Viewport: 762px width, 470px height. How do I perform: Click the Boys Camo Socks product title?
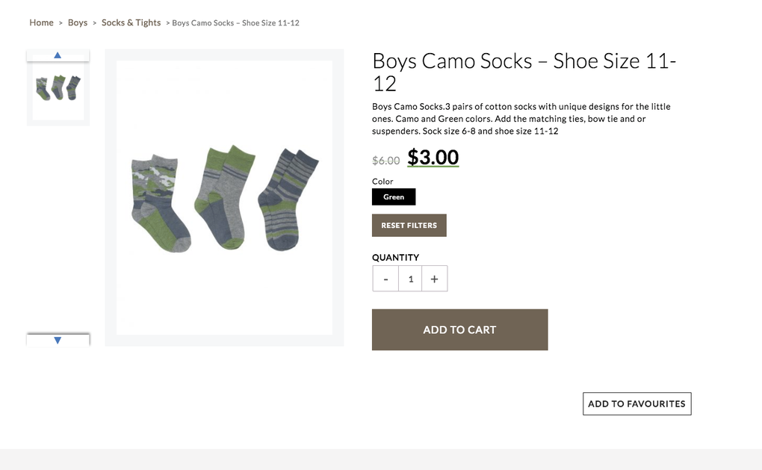click(x=524, y=72)
